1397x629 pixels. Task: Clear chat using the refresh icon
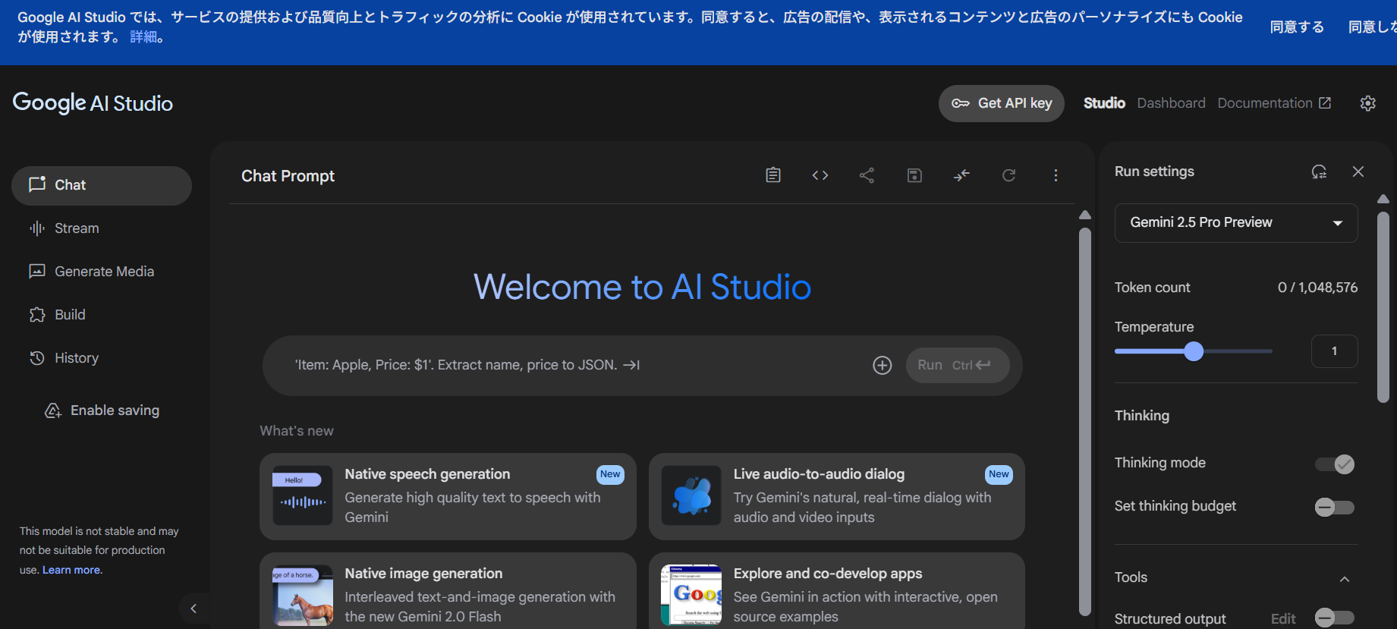[1008, 175]
